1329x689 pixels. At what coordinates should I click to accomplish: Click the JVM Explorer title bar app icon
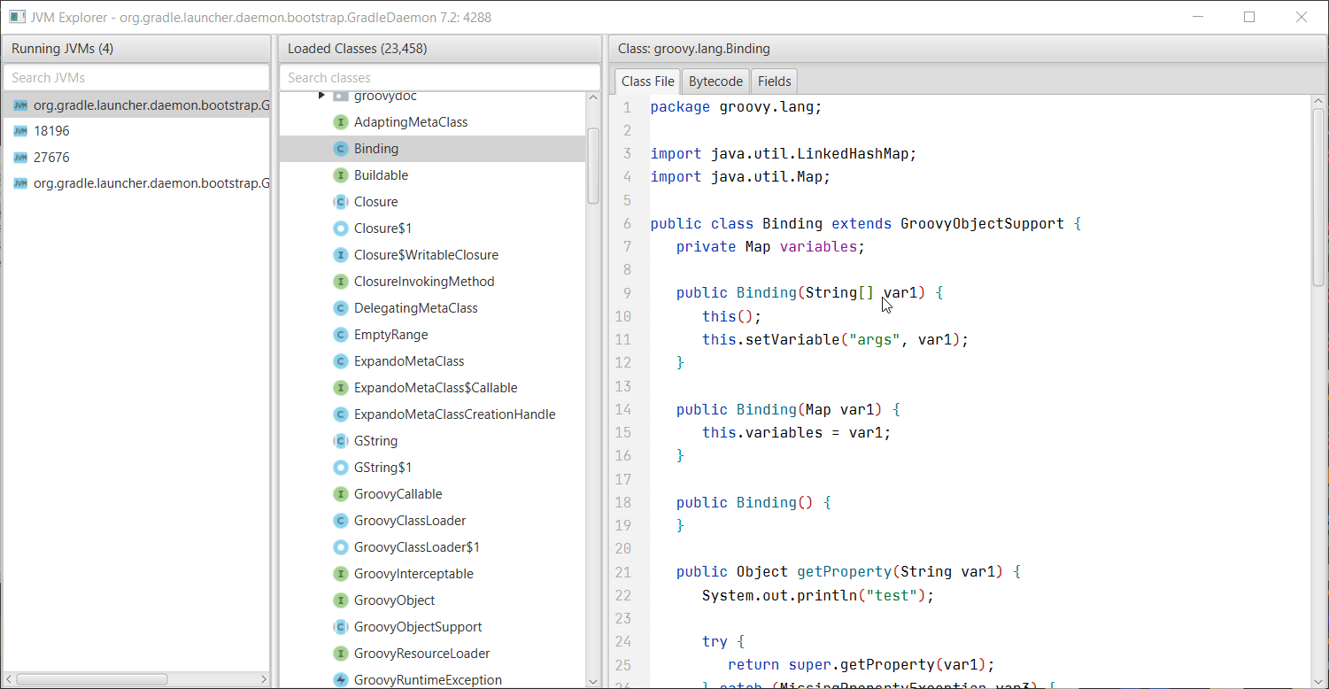point(17,17)
